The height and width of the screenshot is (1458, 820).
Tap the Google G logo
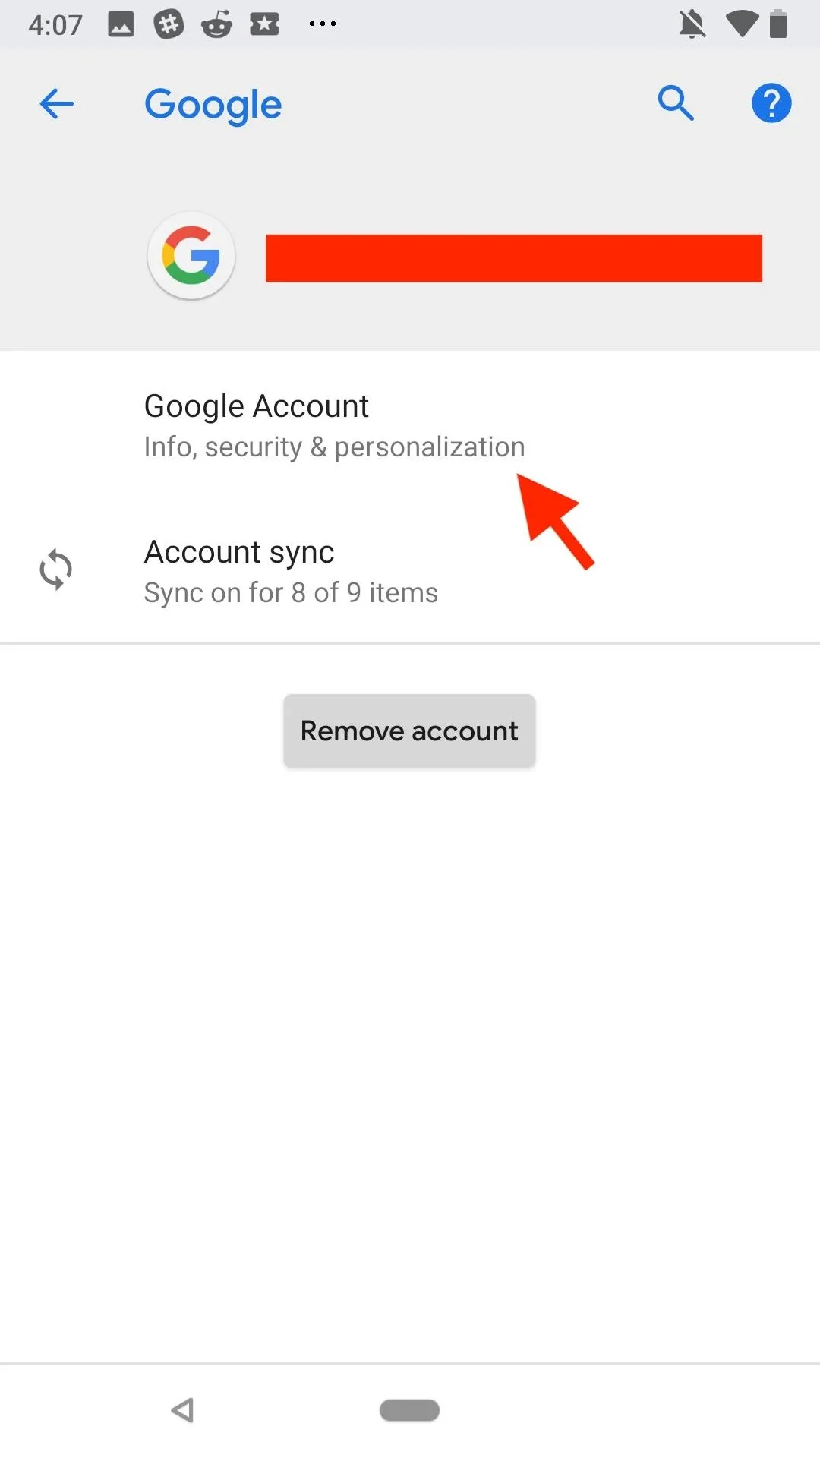pyautogui.click(x=191, y=256)
